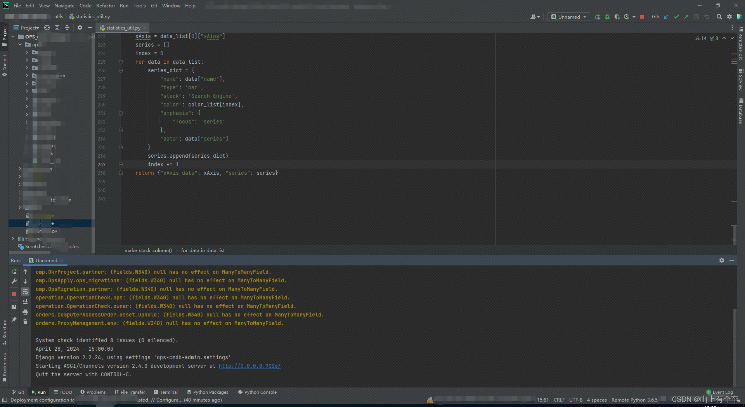Switch to the Terminal tool tab
This screenshot has height=407, width=745.
[166, 392]
